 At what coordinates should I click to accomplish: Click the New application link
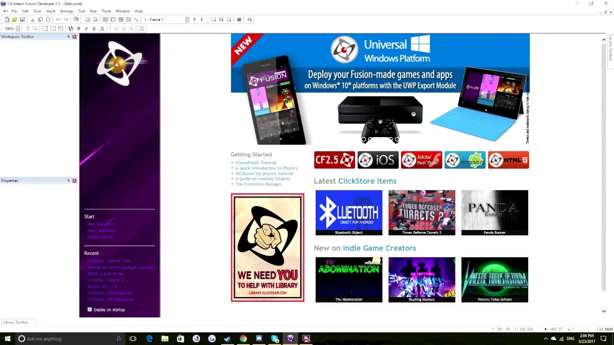click(101, 224)
